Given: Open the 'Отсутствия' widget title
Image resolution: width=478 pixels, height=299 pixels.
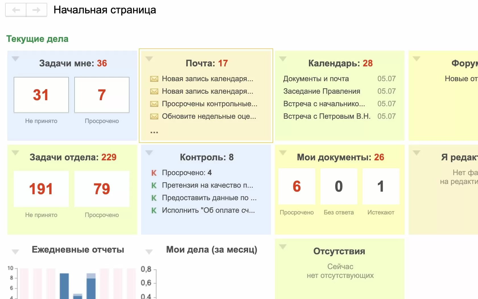Looking at the screenshot, I should point(339,251).
